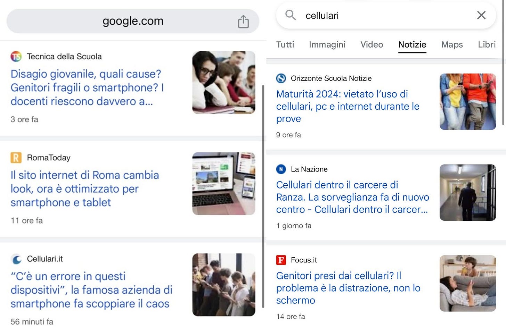Screen dimensions: 506x327
Task: Switch to the Immagini tab
Action: coord(327,44)
